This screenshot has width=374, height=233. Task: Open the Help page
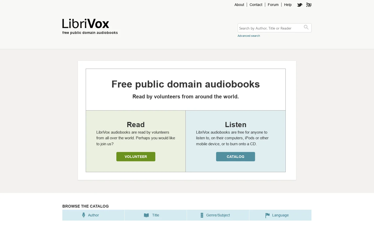tap(288, 5)
